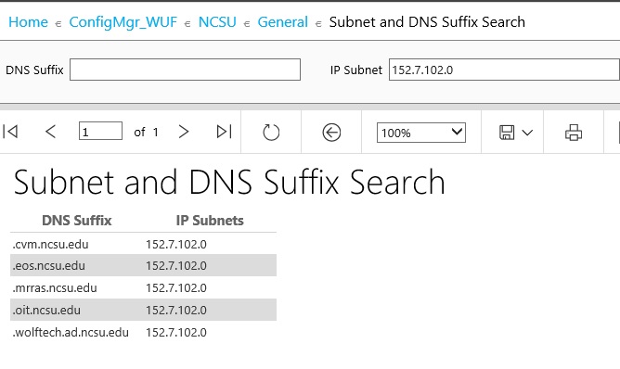Click the subnet value in .eos.ncsu.edu row
The width and height of the screenshot is (620, 369).
(176, 265)
